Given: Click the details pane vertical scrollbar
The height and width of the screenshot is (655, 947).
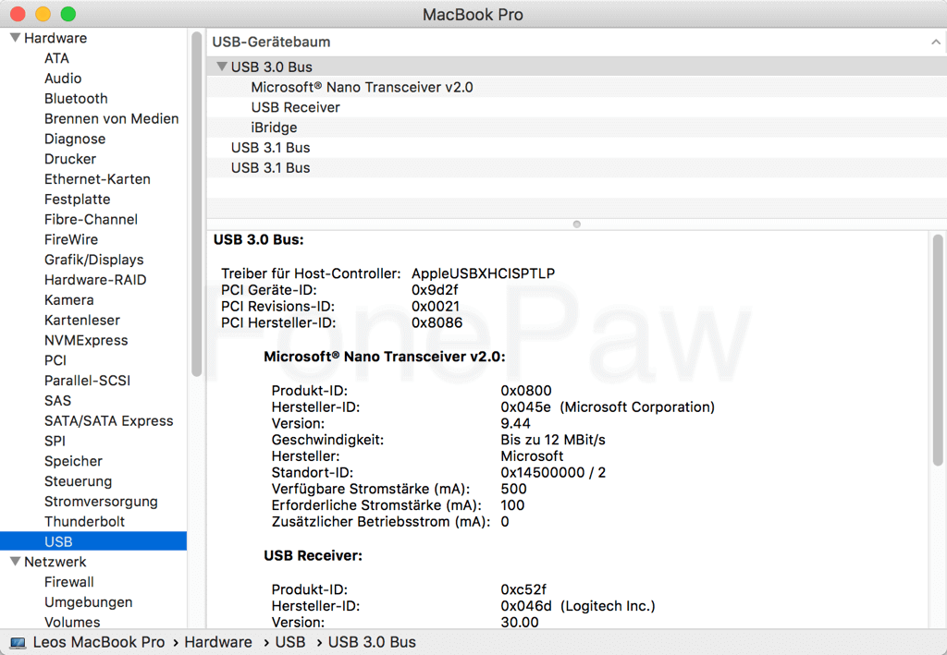Looking at the screenshot, I should (x=938, y=350).
